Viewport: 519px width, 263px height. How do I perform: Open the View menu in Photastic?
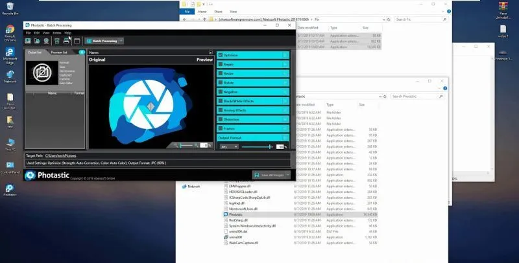(x=46, y=33)
